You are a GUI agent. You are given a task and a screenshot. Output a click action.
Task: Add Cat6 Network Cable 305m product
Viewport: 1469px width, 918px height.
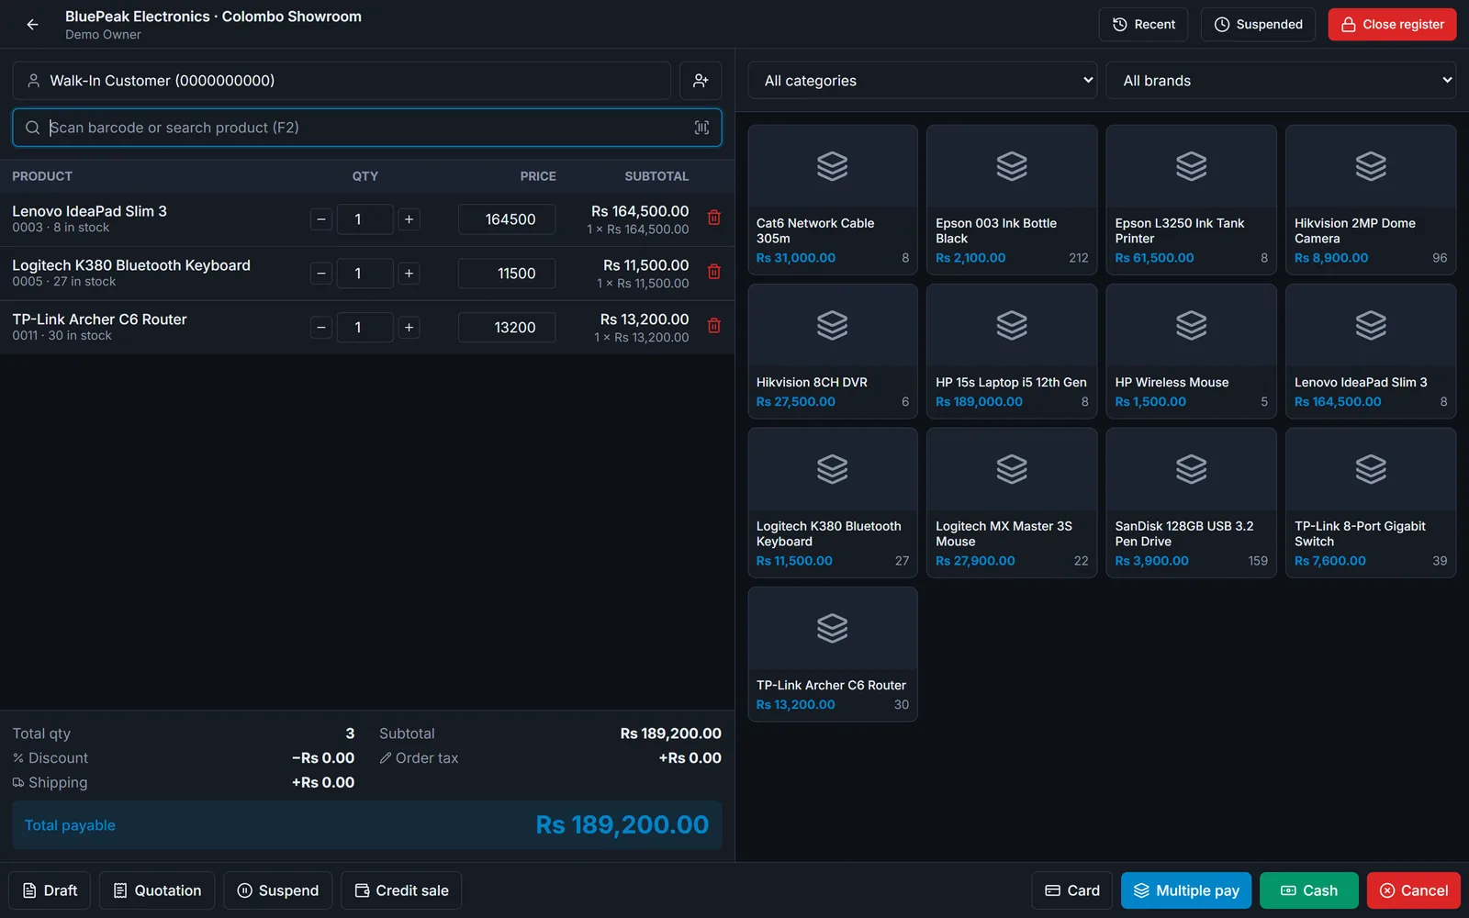[x=833, y=200]
